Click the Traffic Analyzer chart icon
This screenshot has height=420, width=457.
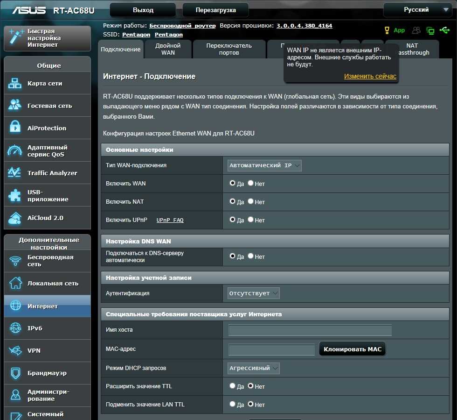click(x=14, y=172)
